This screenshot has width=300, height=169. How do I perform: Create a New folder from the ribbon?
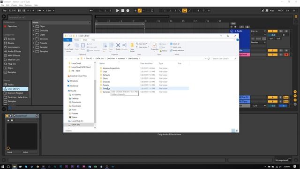(x=132, y=47)
